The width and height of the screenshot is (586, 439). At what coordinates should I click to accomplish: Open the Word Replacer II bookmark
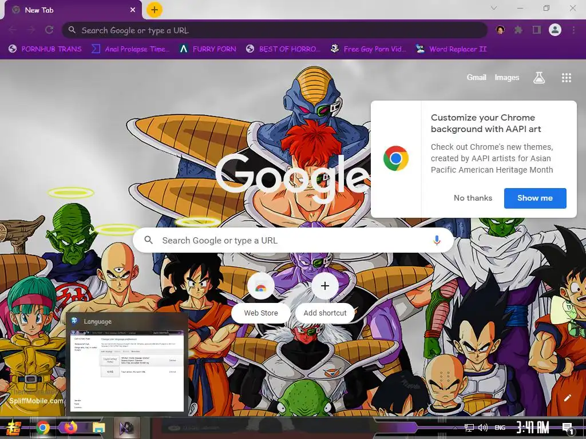pyautogui.click(x=452, y=49)
